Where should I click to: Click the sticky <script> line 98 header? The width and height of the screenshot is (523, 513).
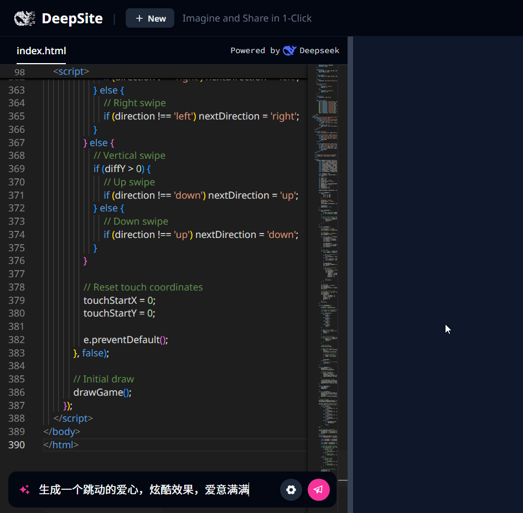pos(153,71)
